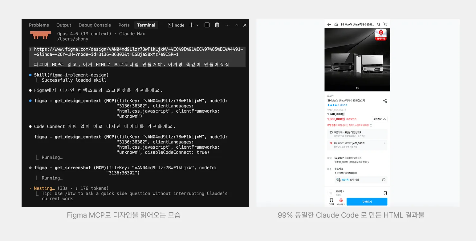Viewport: 476px width, 241px height.
Task: Click the 1/5 image page indicator
Action: (x=357, y=88)
